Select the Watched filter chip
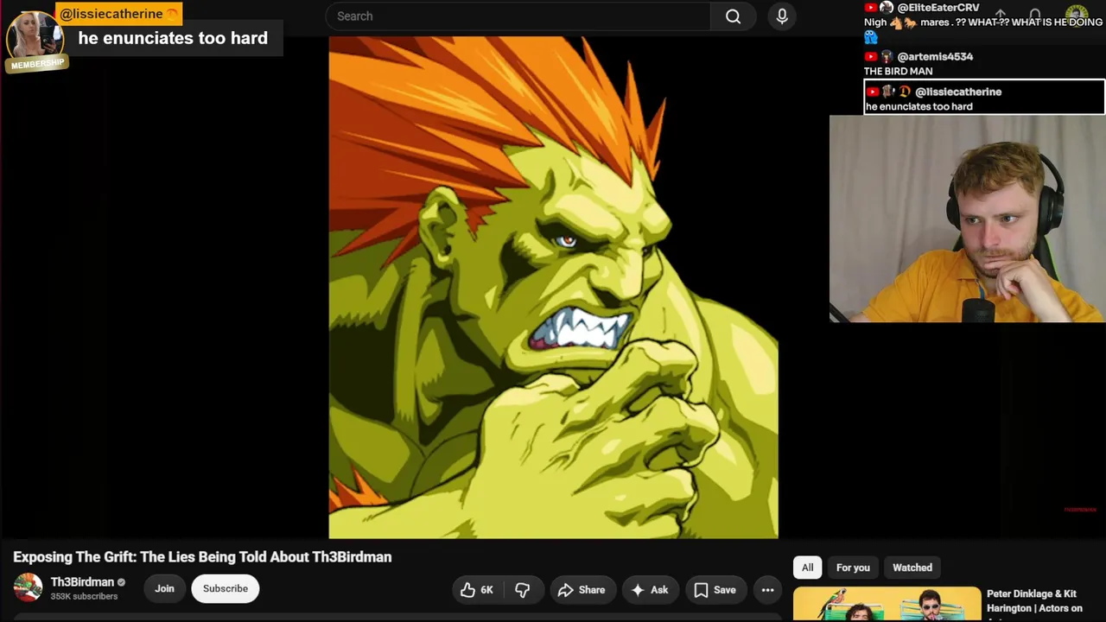The image size is (1106, 622). click(912, 568)
